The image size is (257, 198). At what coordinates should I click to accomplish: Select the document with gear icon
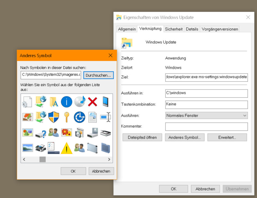(x=27, y=102)
